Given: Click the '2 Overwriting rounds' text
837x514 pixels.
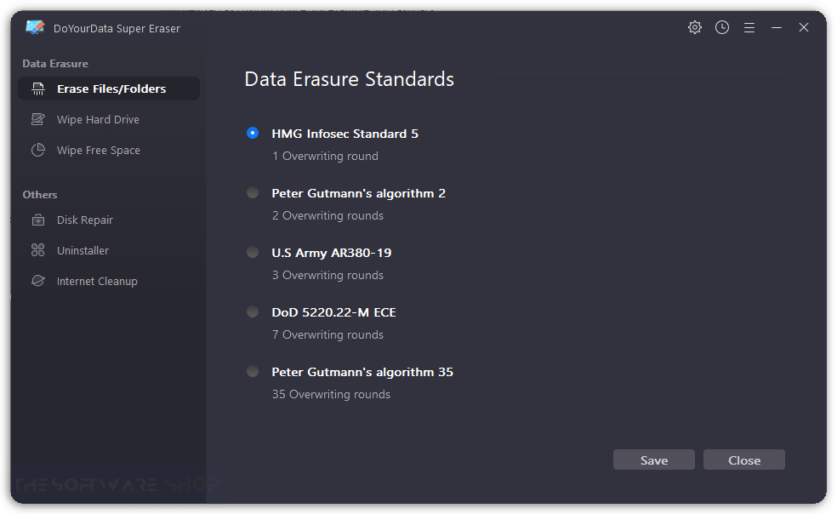Looking at the screenshot, I should tap(327, 215).
